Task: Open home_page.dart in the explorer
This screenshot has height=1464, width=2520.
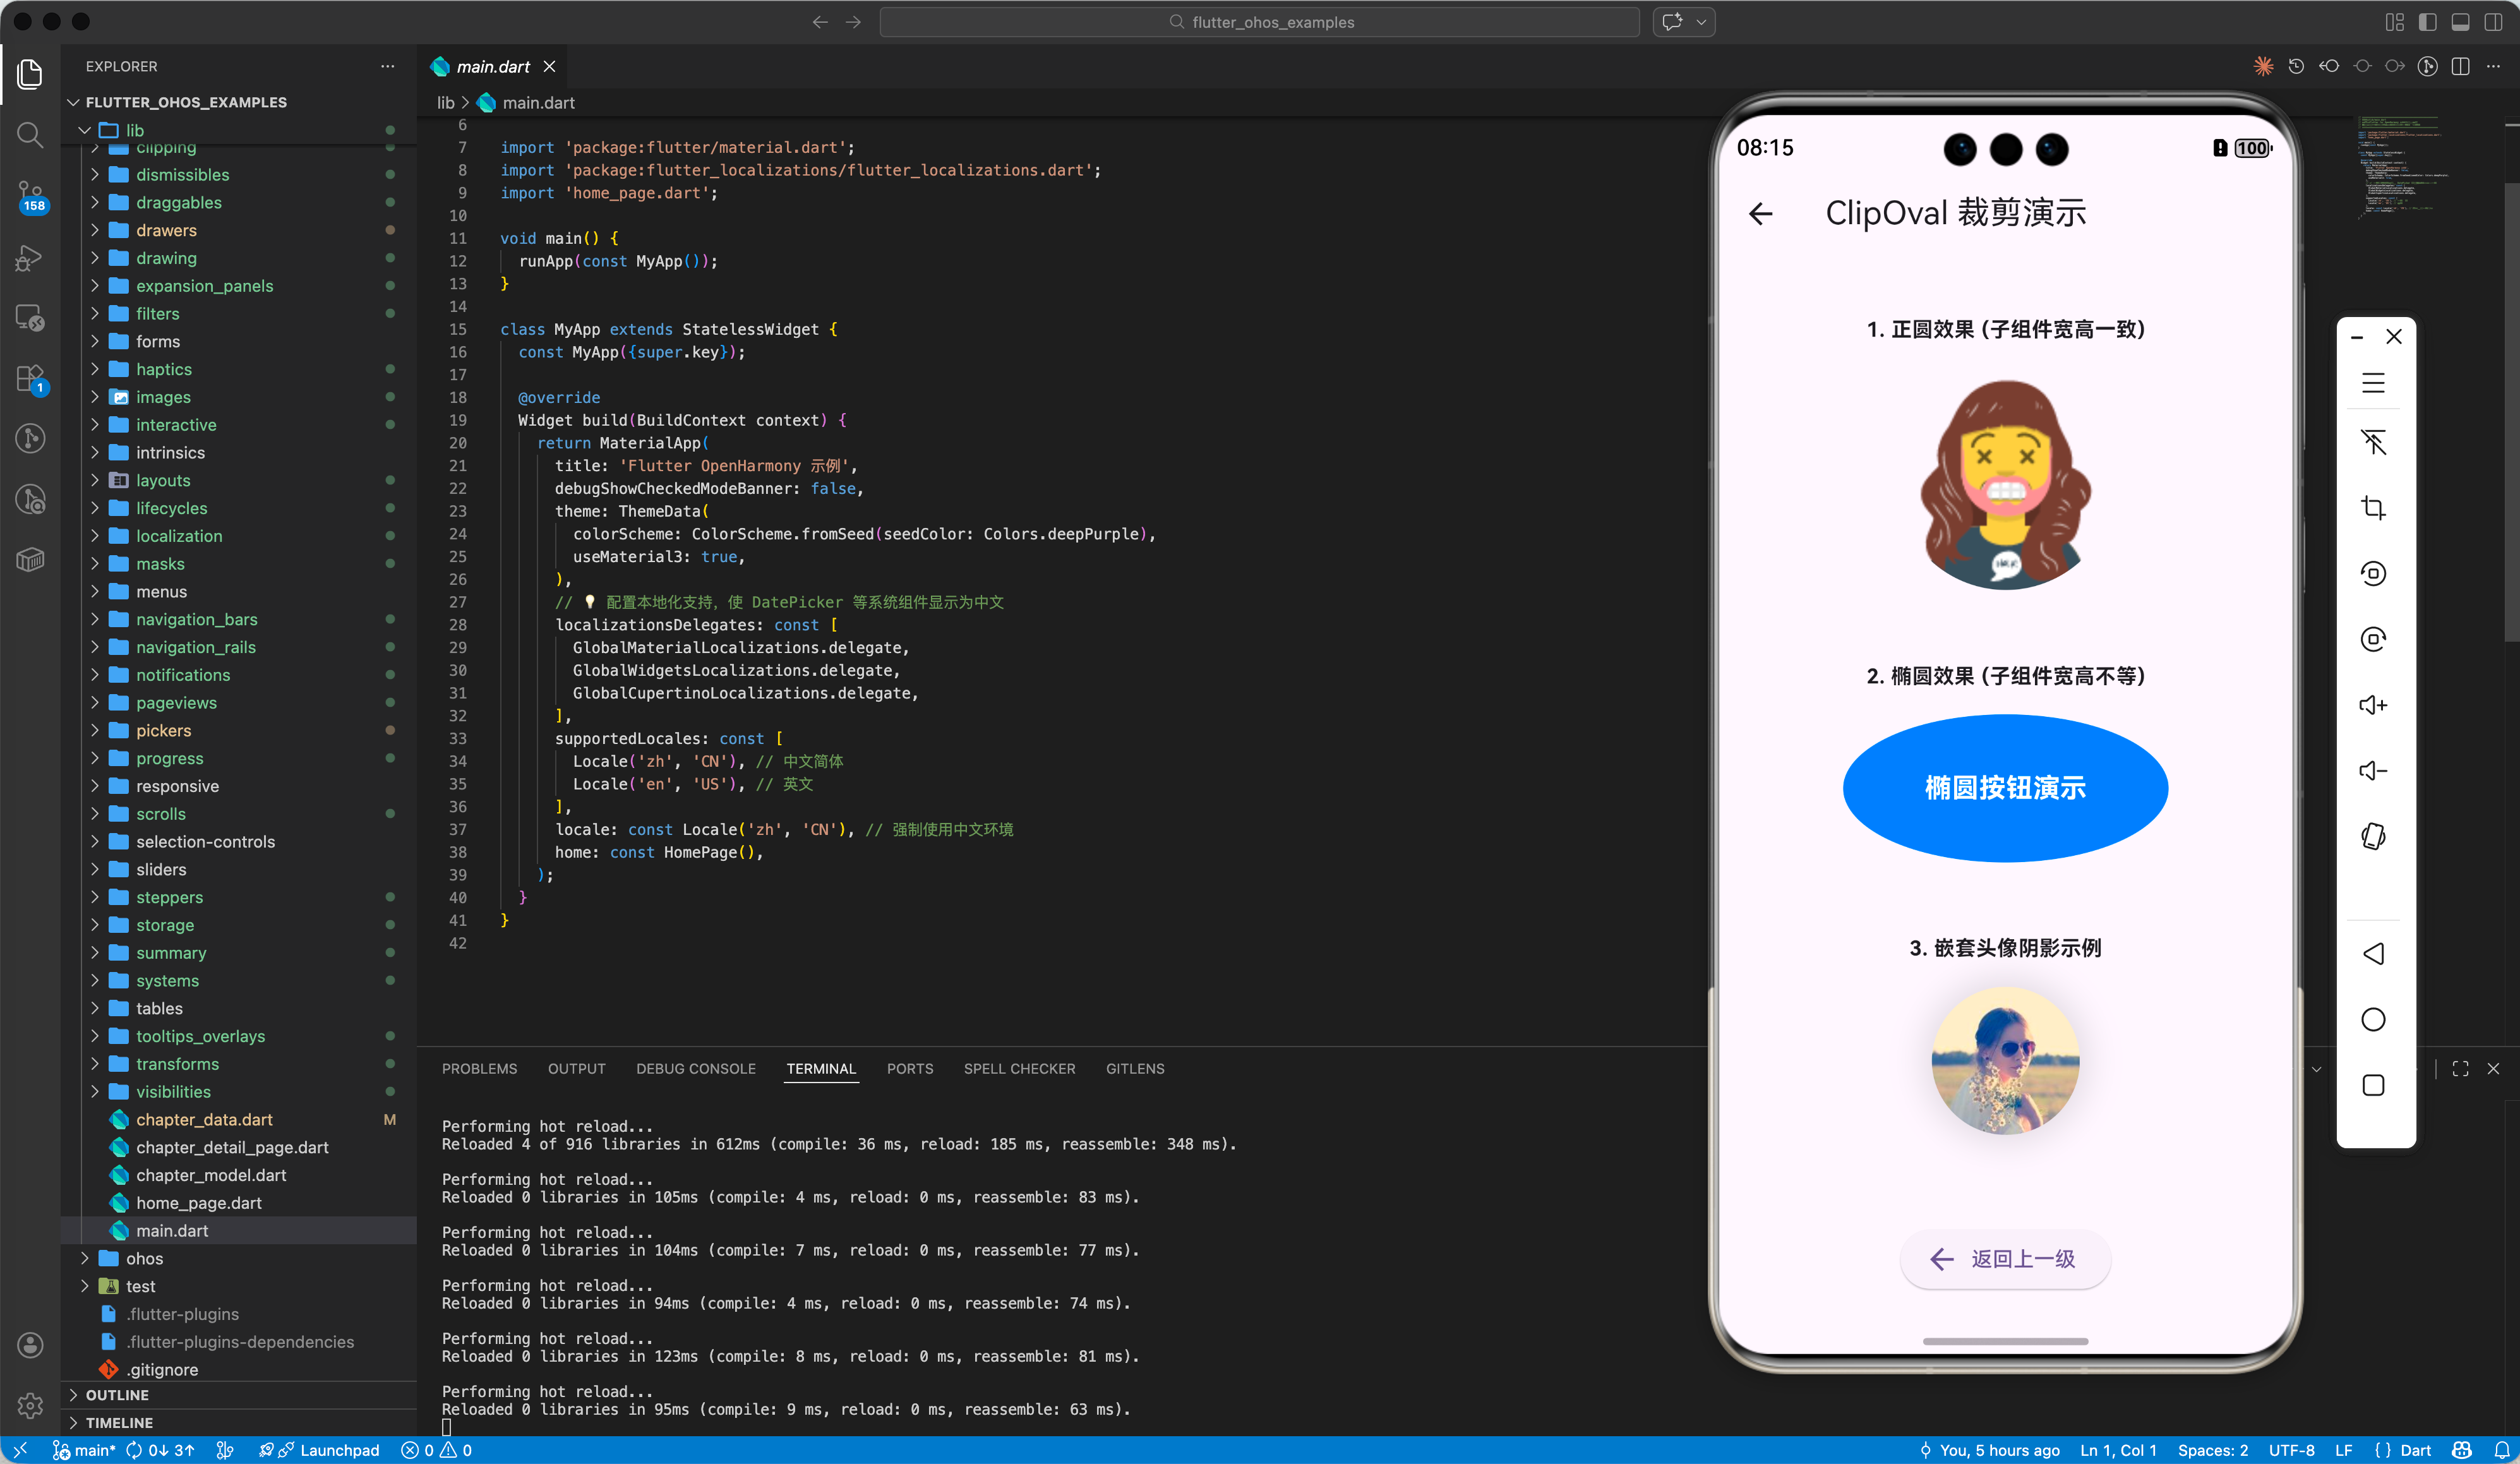Action: (198, 1203)
